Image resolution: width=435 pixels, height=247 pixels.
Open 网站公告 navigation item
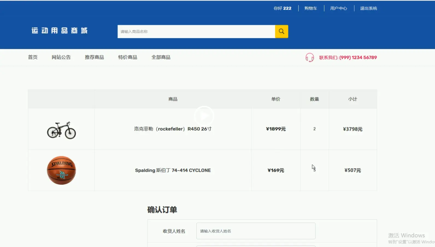click(x=61, y=57)
